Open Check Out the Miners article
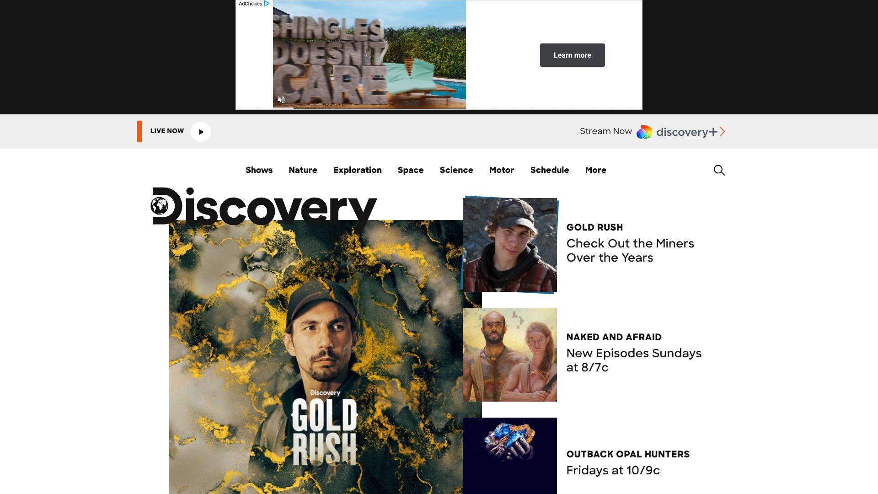Screen dimensions: 878x494 630,250
